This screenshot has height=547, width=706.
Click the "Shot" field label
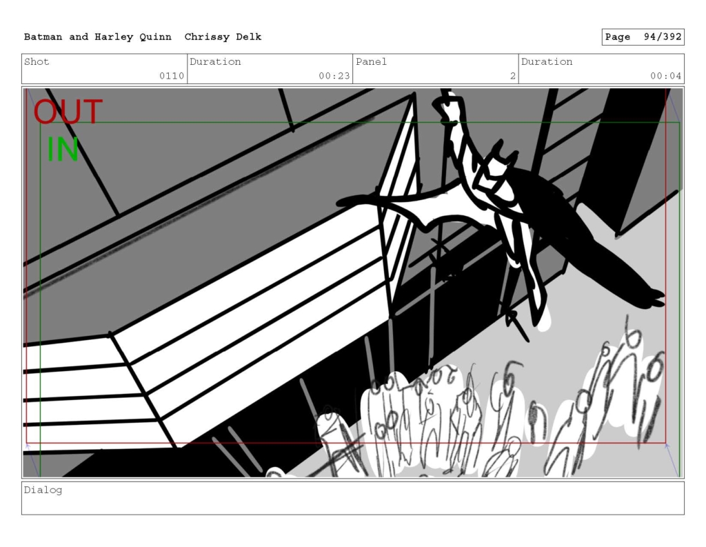37,61
